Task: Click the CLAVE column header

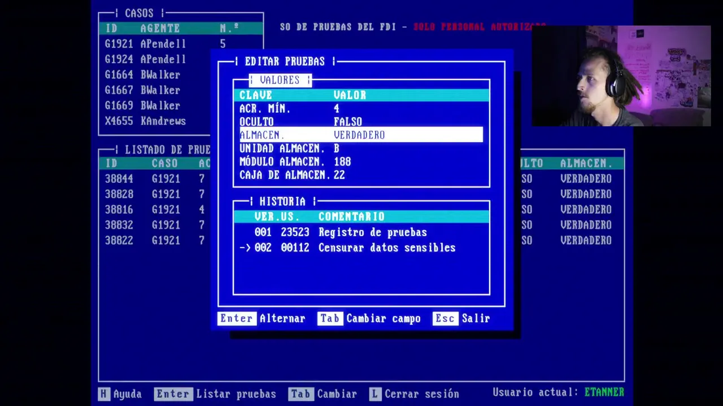Action: [256, 95]
